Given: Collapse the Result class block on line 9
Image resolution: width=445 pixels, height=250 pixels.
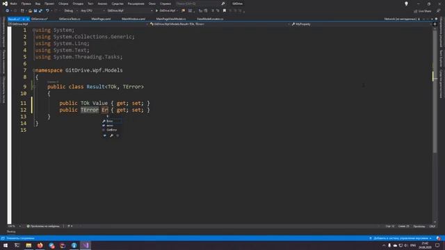Looking at the screenshot, I should 33,87.
